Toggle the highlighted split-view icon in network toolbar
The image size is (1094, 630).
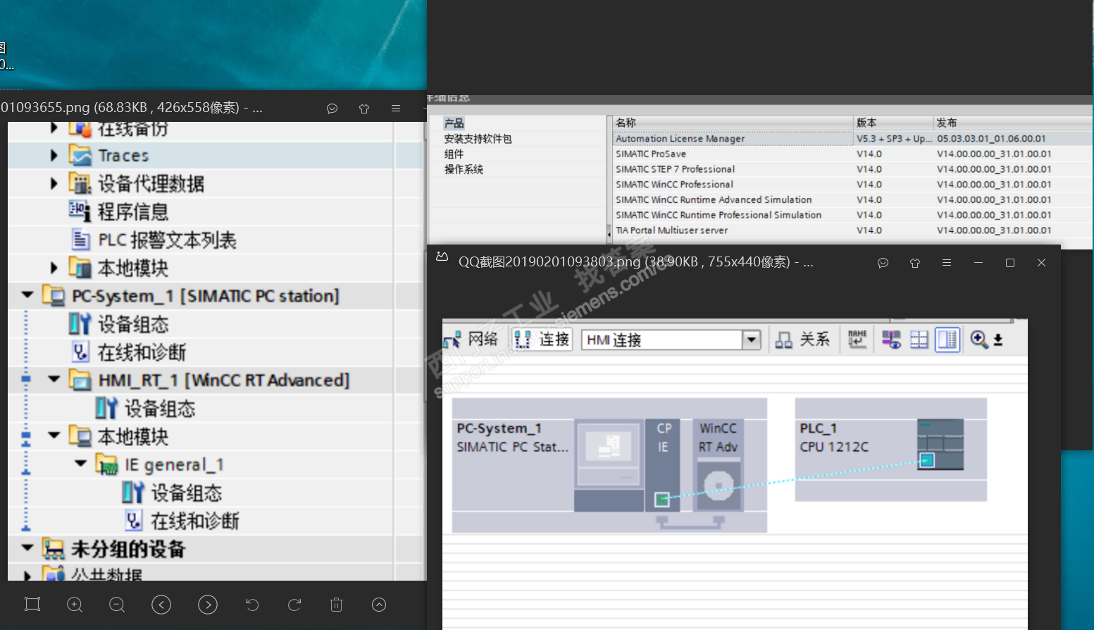[x=947, y=340]
